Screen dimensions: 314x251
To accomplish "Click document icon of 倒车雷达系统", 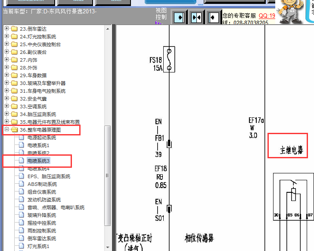I will (22, 238).
